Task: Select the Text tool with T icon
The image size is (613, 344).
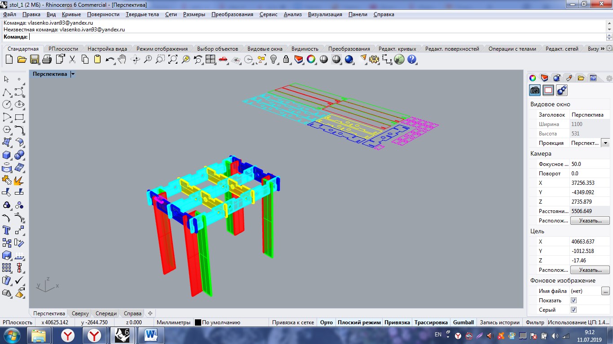Action: 7,230
